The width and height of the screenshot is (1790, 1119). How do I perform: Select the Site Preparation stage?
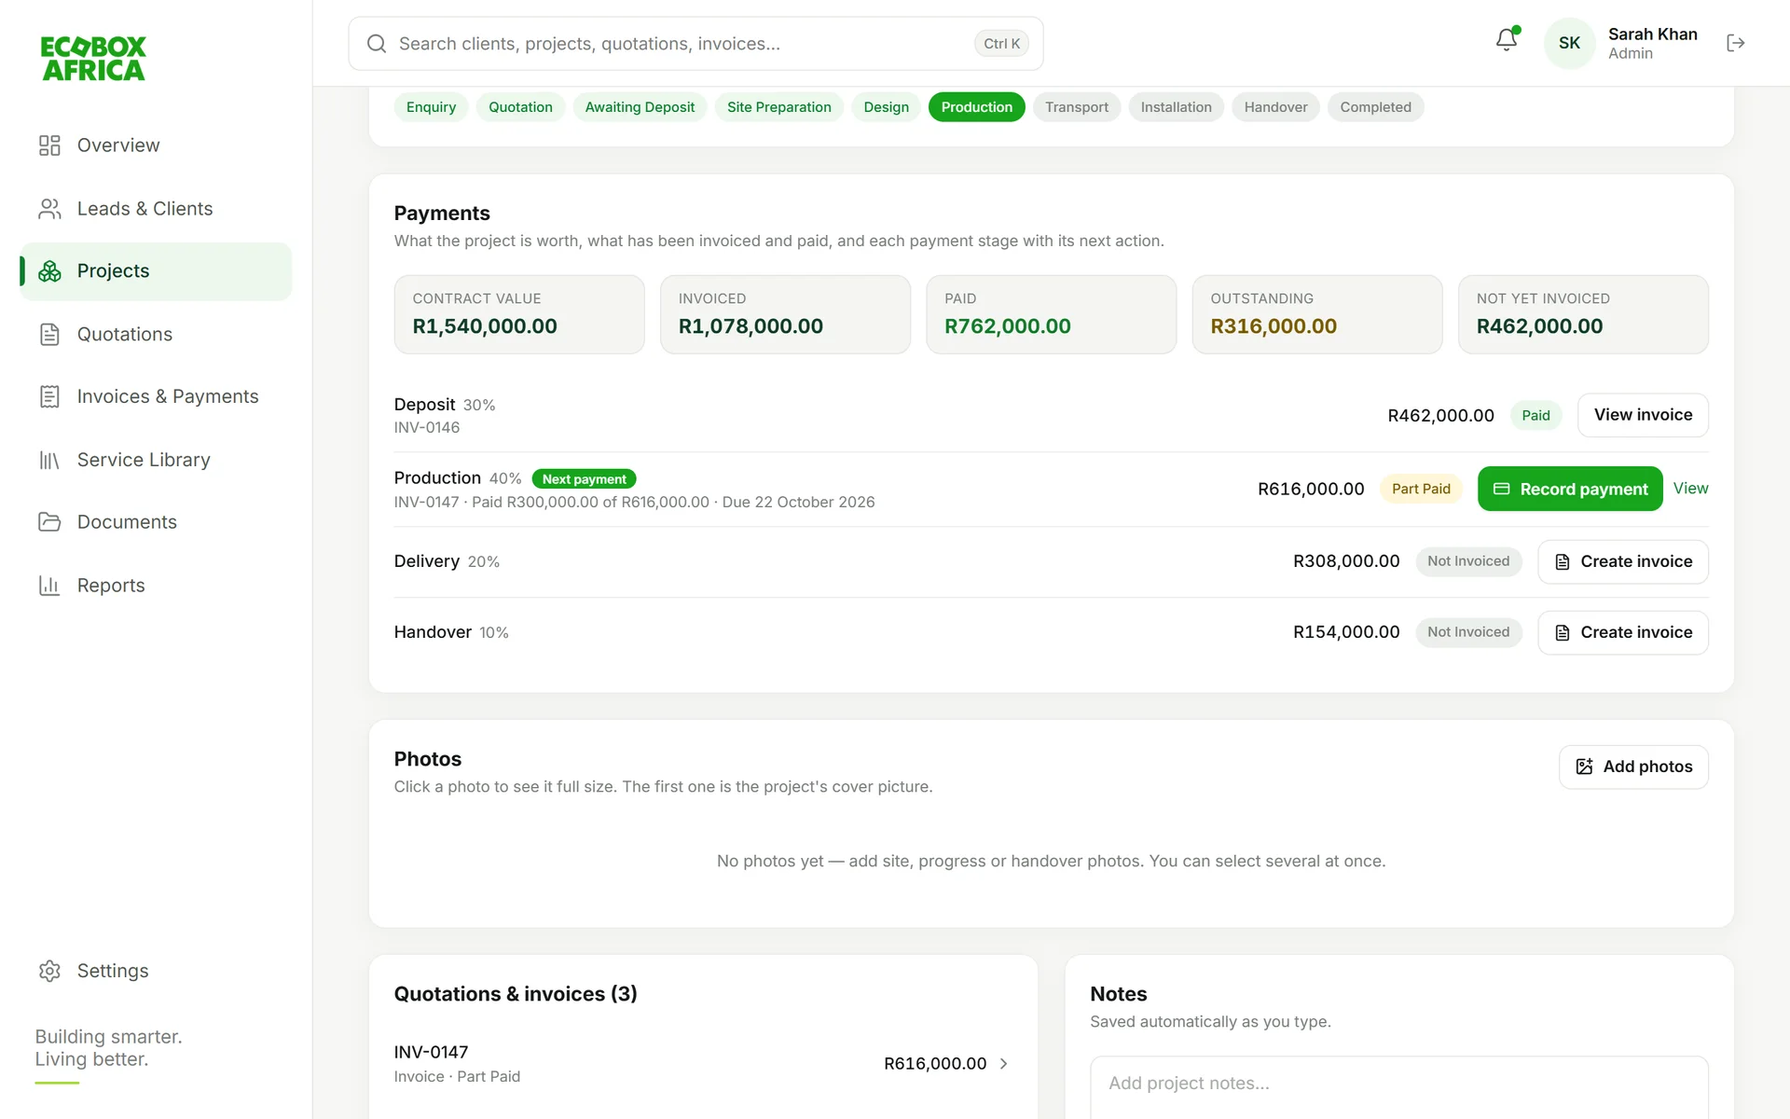[x=778, y=107]
